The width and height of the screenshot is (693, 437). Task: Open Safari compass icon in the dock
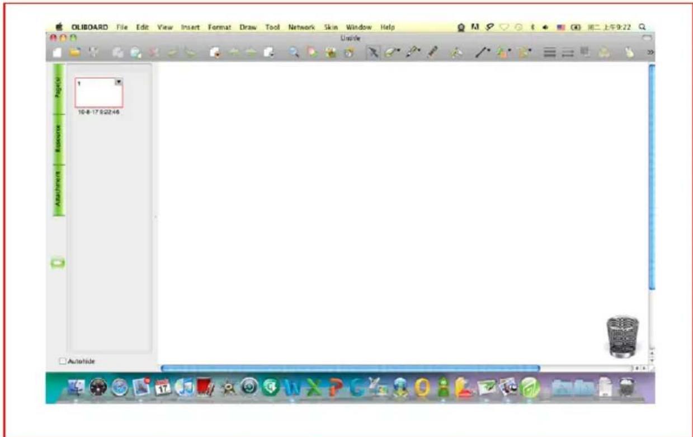(x=119, y=388)
